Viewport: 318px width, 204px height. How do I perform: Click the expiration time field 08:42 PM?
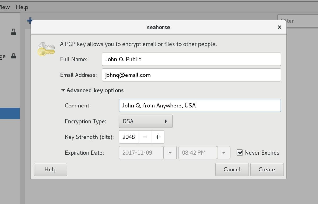pos(198,153)
